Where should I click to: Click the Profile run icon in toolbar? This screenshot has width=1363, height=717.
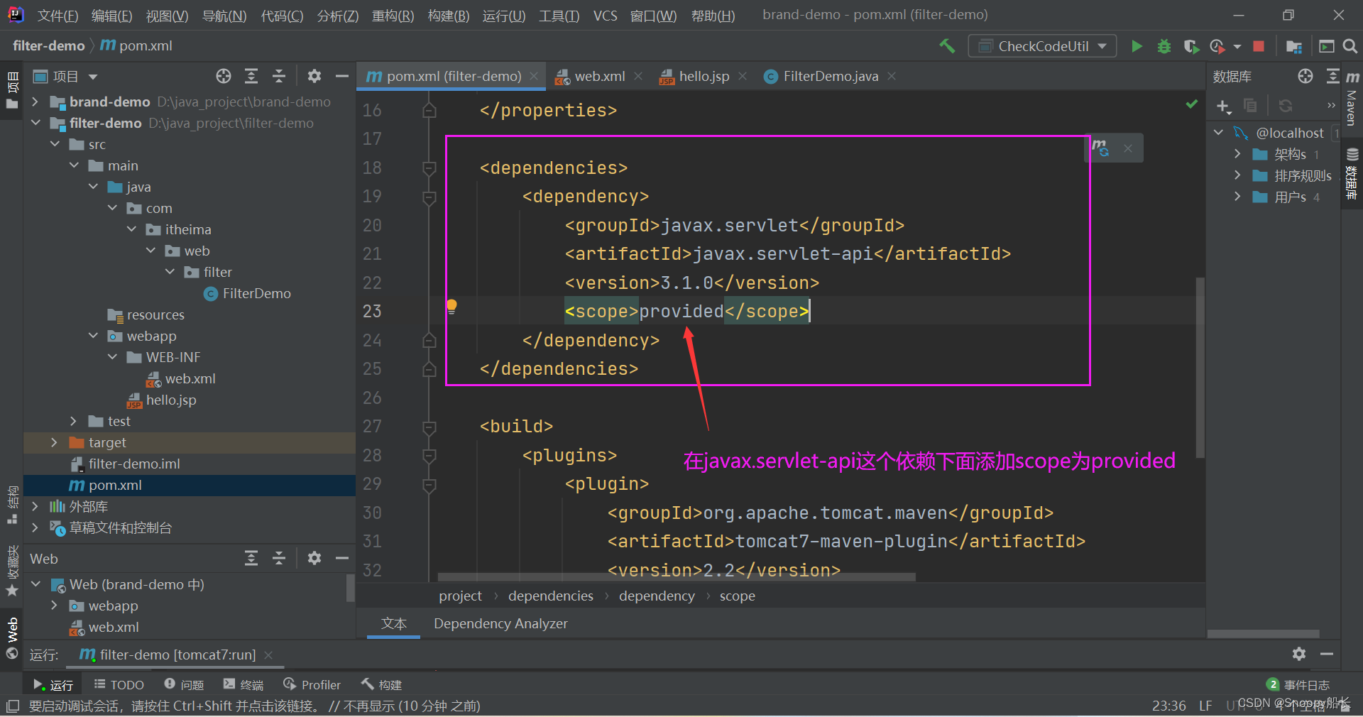[x=1218, y=46]
